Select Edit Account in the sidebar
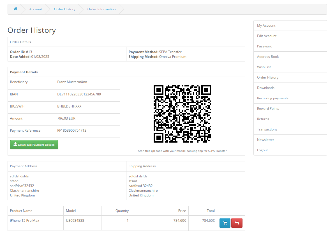Screen dimensions: 335x231 [290, 36]
